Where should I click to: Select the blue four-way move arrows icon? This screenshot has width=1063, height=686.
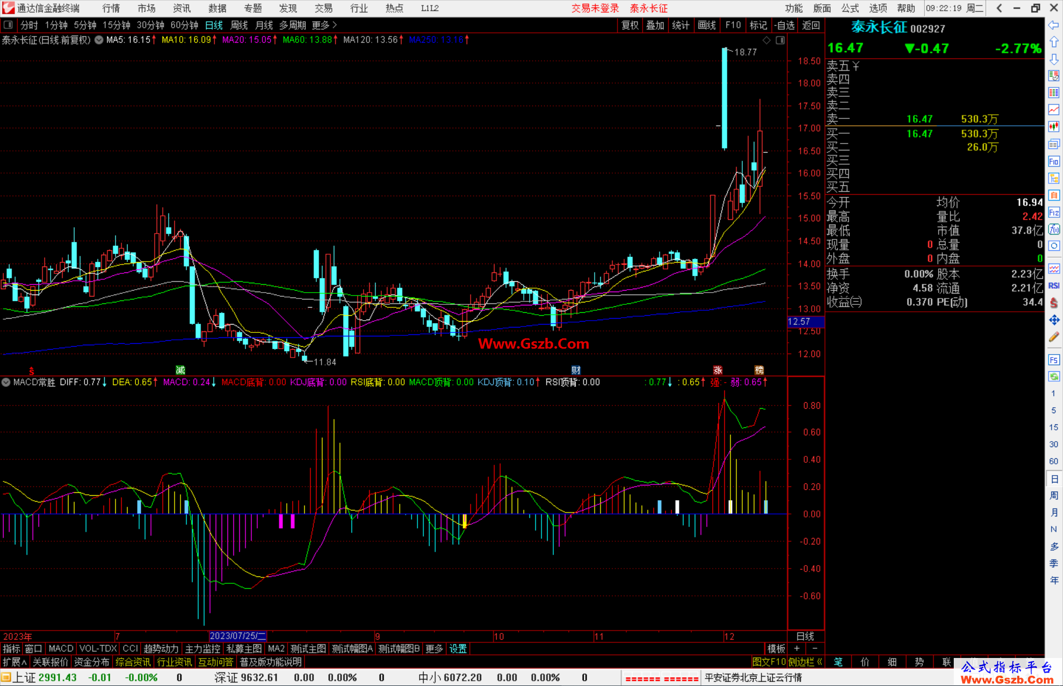[1054, 320]
